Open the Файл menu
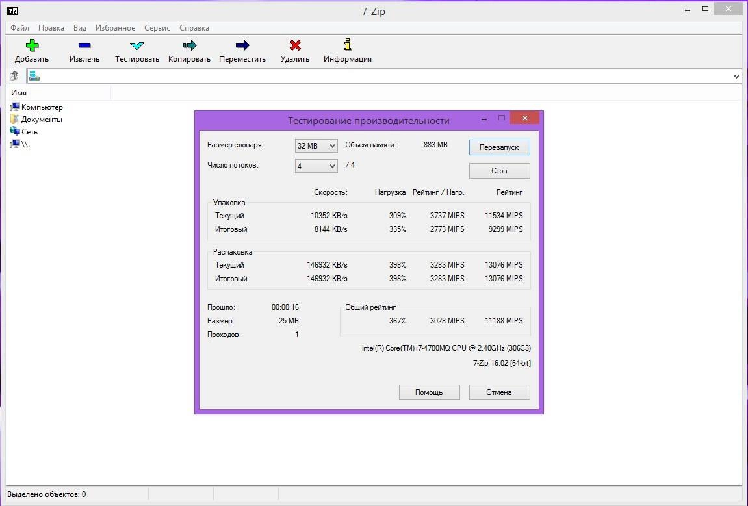The image size is (748, 506). (19, 28)
